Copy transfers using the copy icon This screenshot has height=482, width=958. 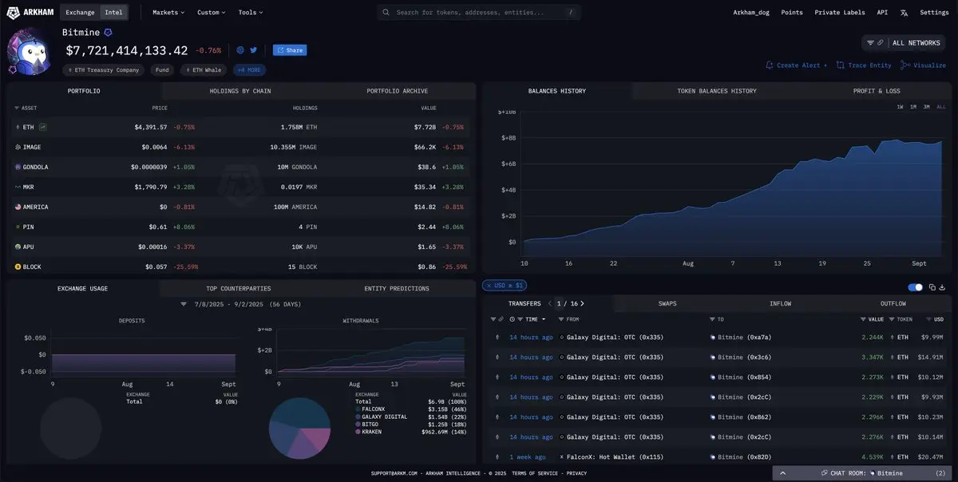tap(932, 287)
